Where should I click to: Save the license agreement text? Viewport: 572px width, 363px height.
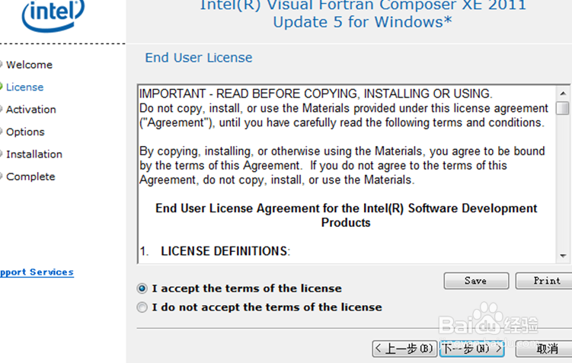476,281
